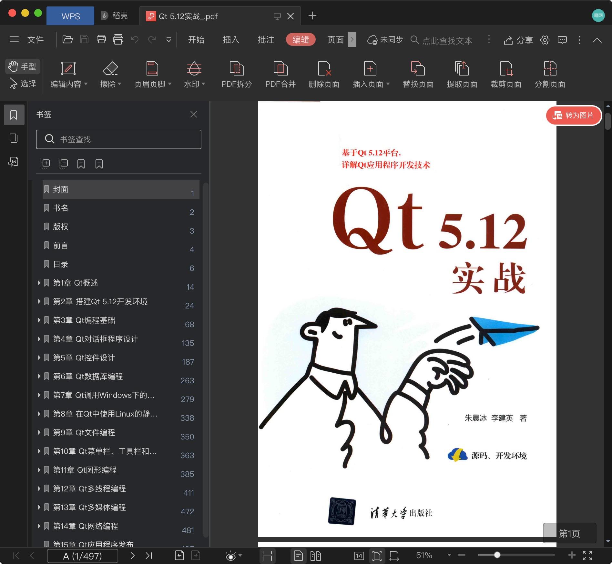Screen dimensions: 612x564
Task: Toggle two-page view
Action: pos(315,556)
